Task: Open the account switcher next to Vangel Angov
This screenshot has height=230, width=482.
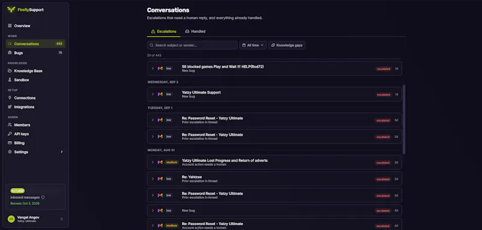Action: pyautogui.click(x=61, y=219)
